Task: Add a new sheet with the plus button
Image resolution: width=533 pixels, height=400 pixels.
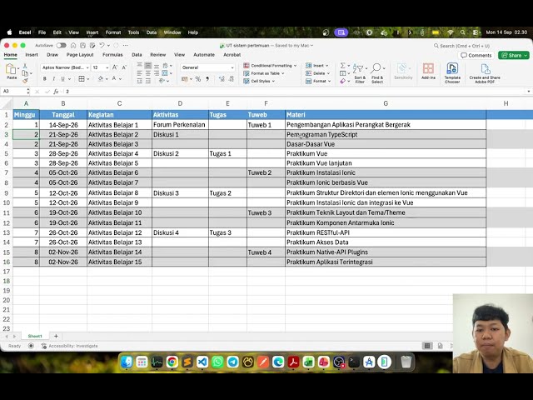Action: (x=56, y=336)
